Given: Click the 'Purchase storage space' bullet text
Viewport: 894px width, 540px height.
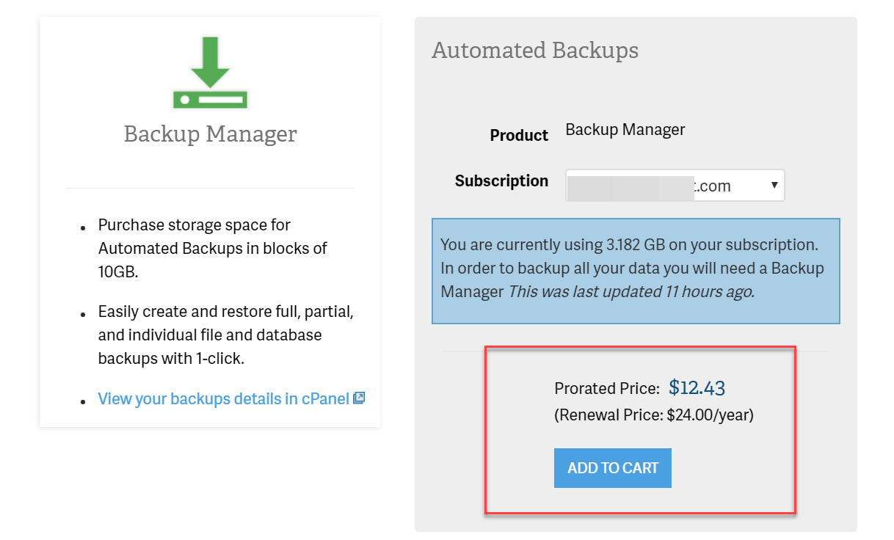Looking at the screenshot, I should click(195, 225).
